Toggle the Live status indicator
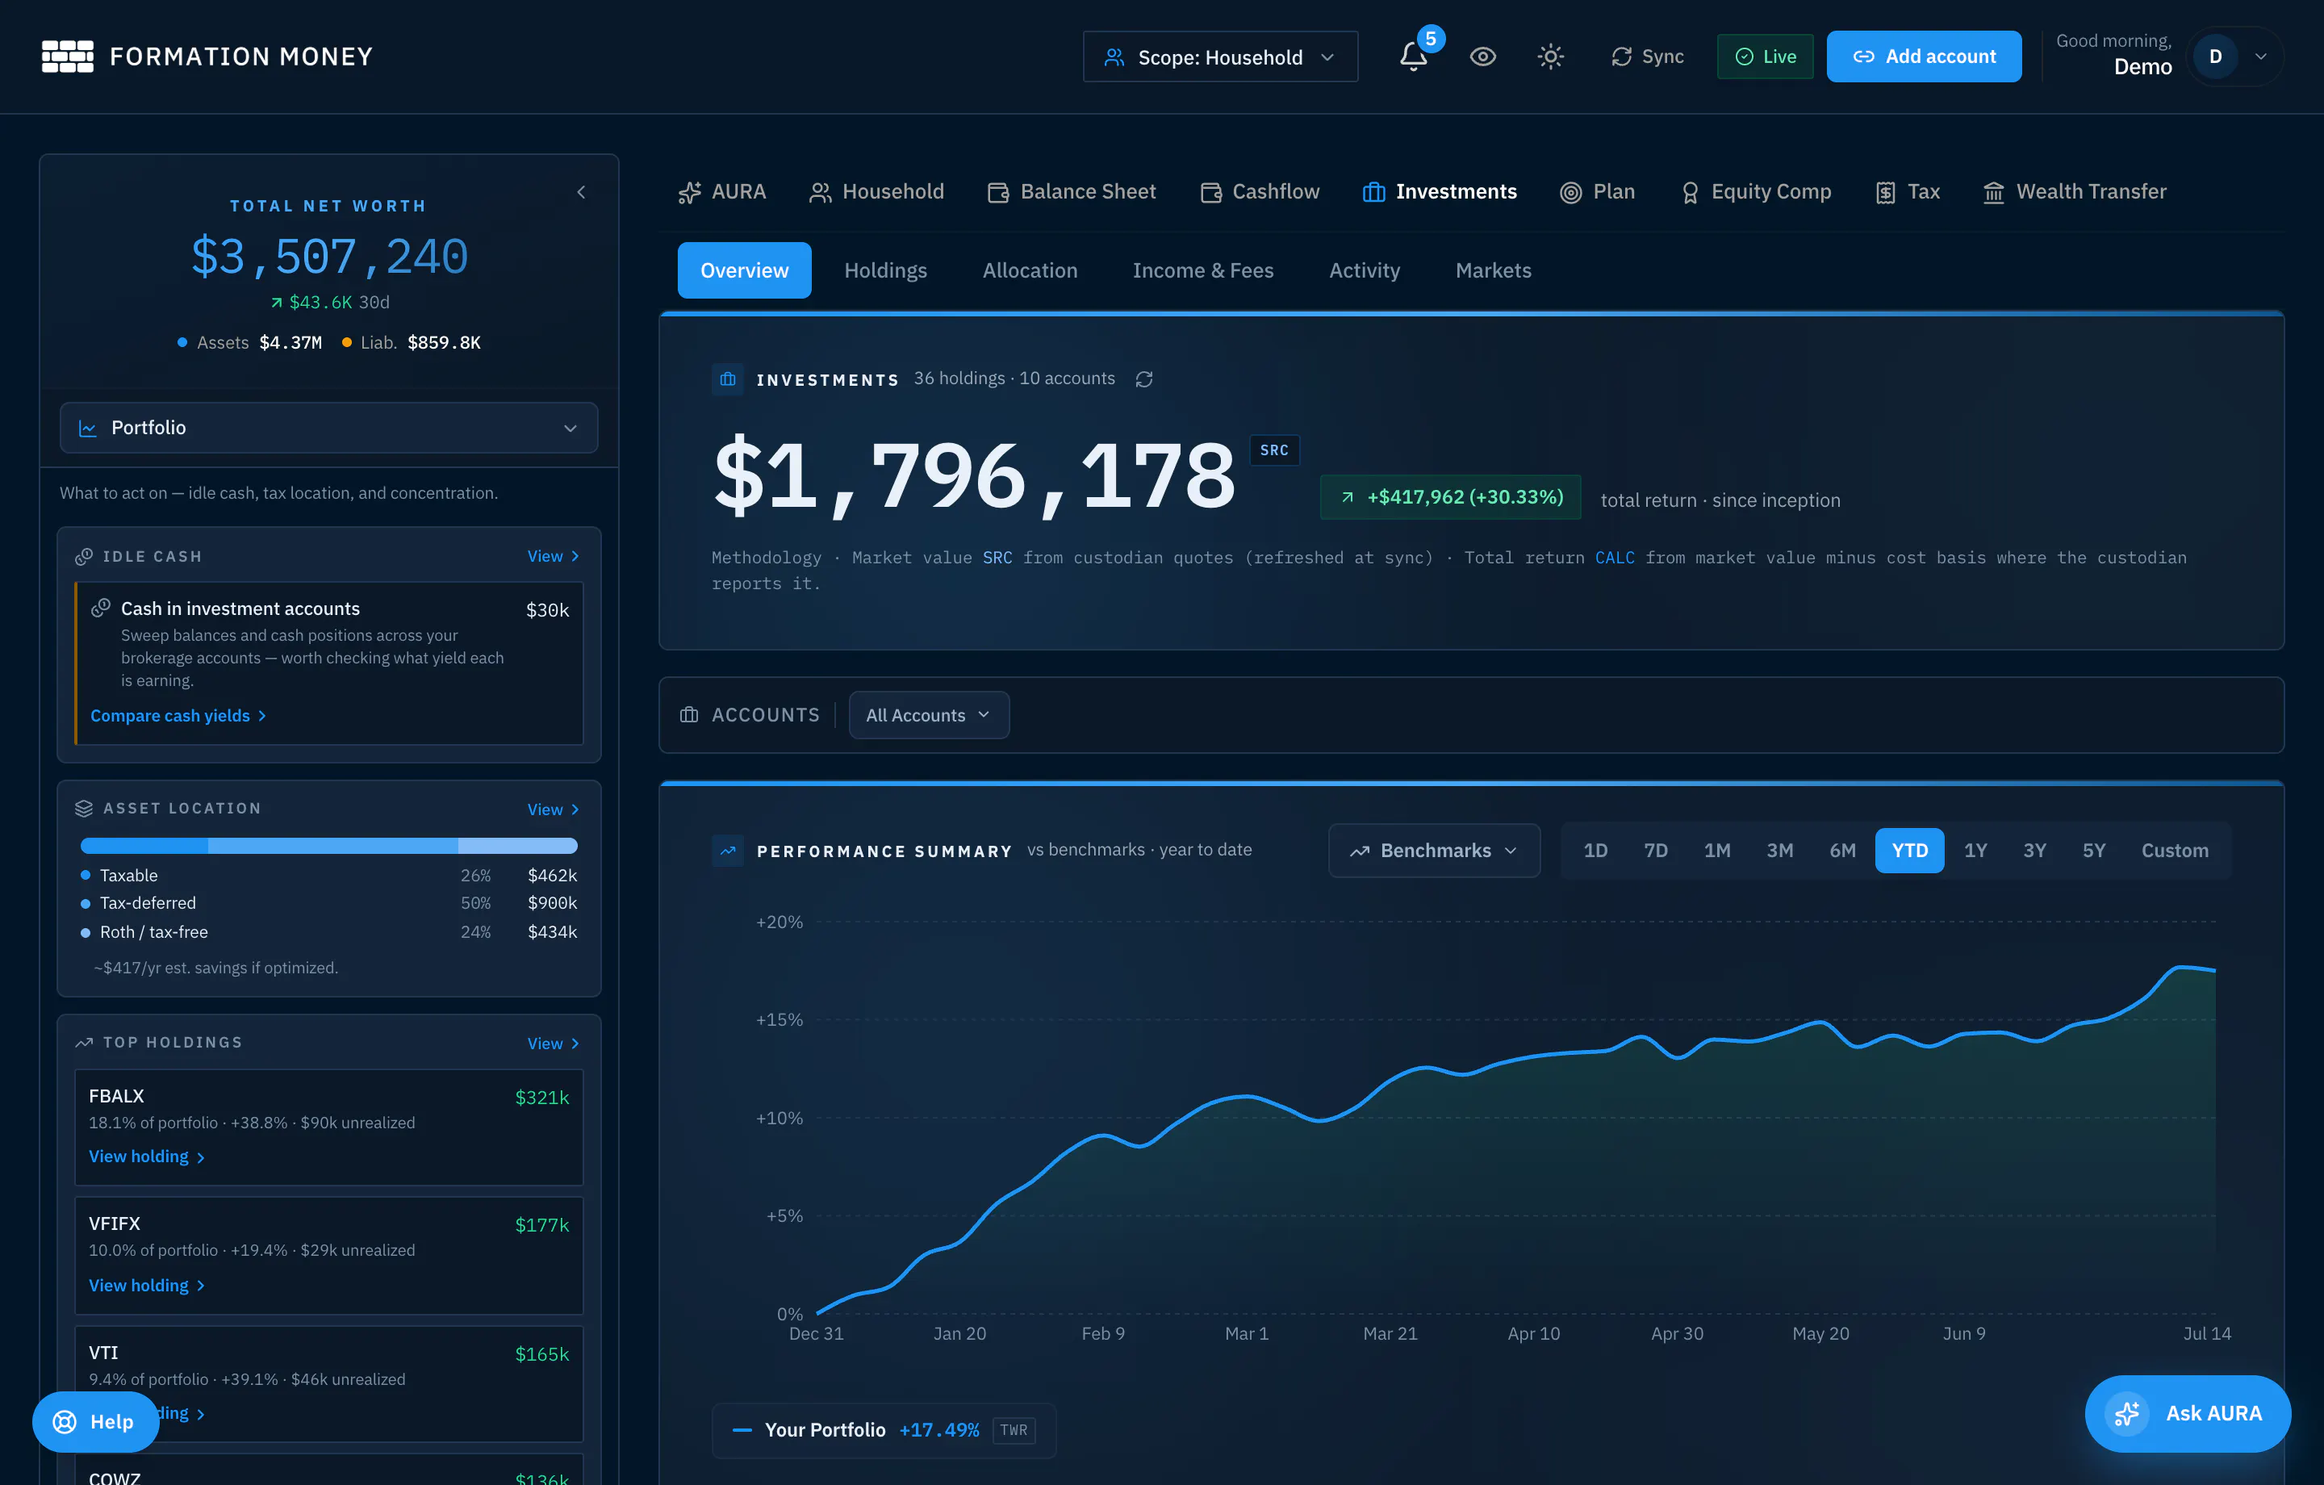The image size is (2324, 1485). coord(1766,57)
